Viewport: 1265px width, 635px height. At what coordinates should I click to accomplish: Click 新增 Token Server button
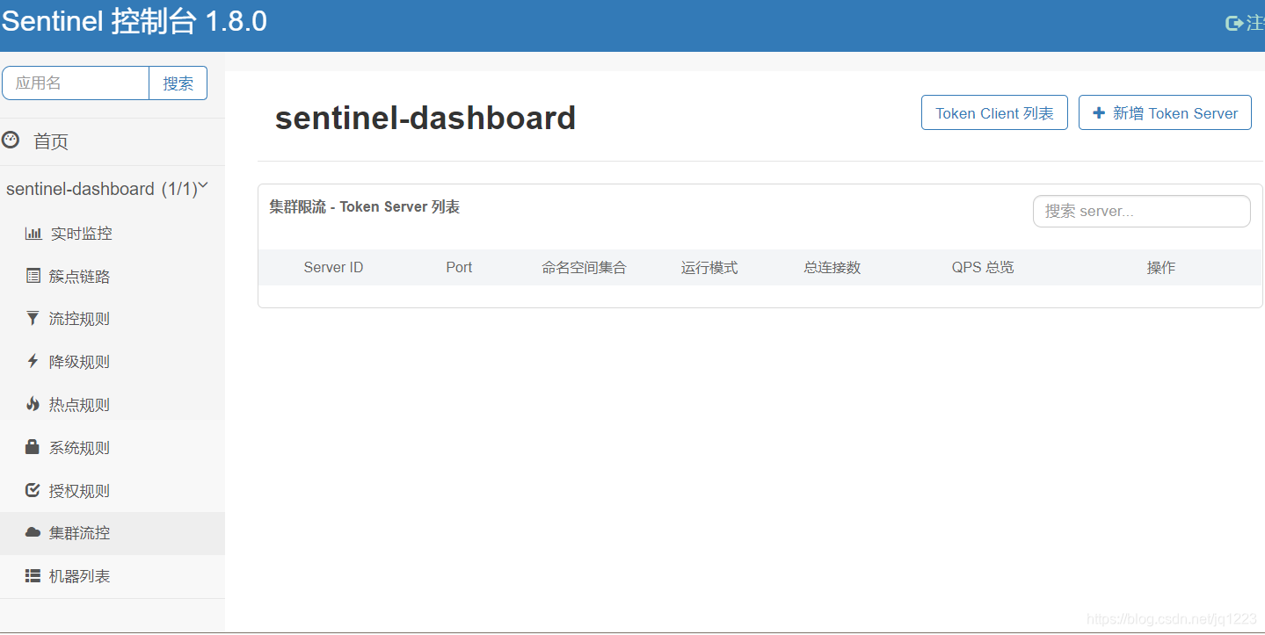tap(1165, 112)
